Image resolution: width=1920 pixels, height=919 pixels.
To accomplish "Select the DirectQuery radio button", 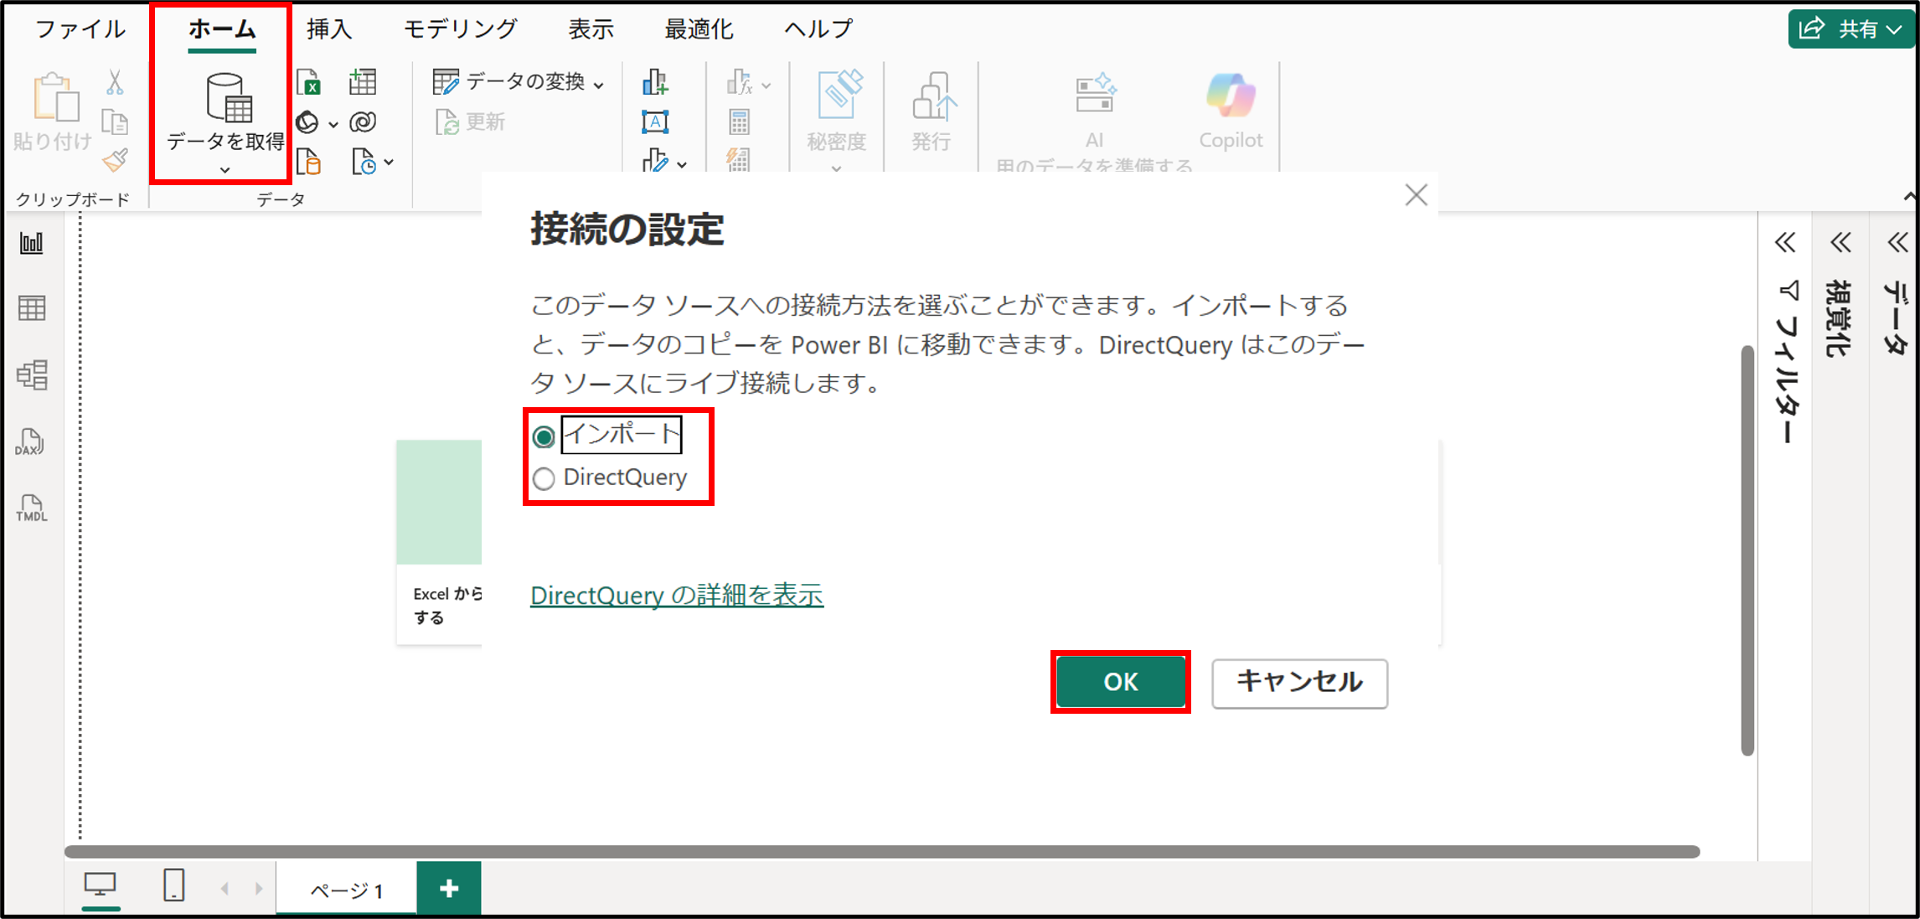I will pyautogui.click(x=544, y=478).
